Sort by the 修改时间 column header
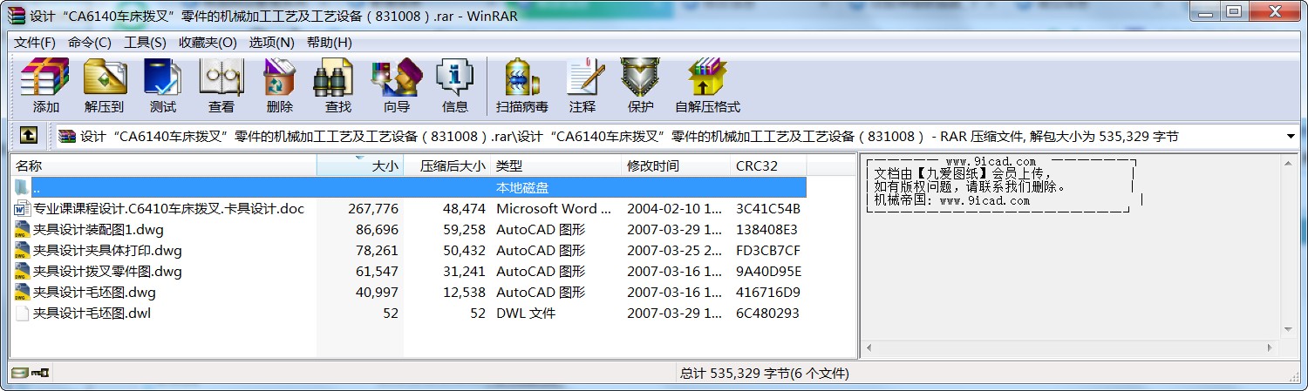 point(676,165)
